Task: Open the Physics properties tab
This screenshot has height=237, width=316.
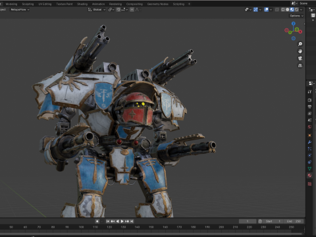Action: point(309,155)
